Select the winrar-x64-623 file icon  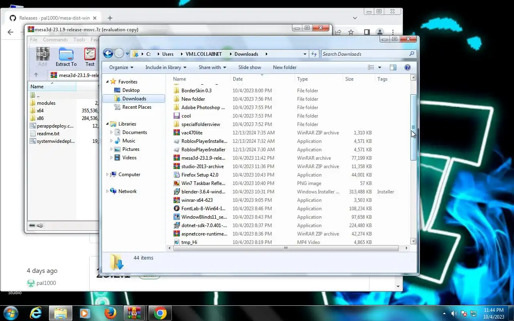(x=176, y=200)
